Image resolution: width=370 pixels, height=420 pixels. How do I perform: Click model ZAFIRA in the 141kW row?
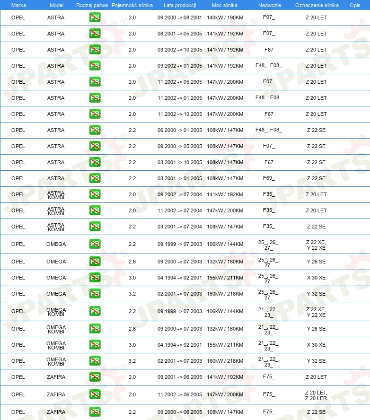click(x=56, y=377)
